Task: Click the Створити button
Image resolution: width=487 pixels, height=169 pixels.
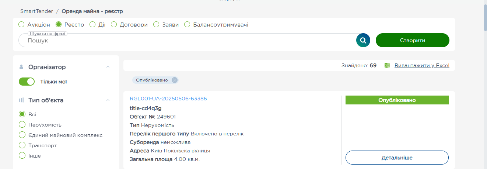Action: [413, 40]
